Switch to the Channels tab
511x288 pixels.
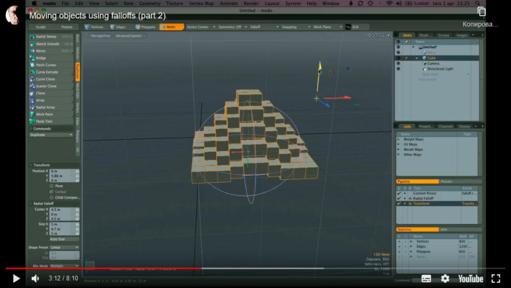click(446, 126)
